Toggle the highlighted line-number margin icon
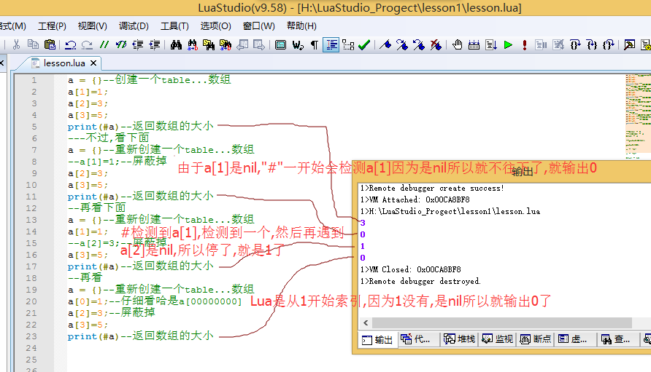Screen dimensions: 651x372 (331, 44)
